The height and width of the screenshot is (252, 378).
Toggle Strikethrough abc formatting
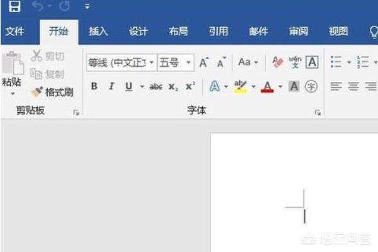[x=156, y=86]
